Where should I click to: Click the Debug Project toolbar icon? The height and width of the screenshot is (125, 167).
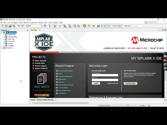[79, 26]
